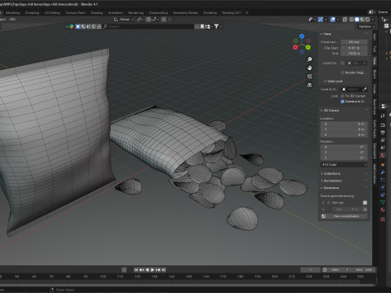Enable the Local Camera checkbox

pos(342,63)
